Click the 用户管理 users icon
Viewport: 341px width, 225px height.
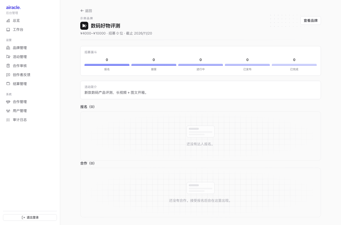pyautogui.click(x=8, y=111)
